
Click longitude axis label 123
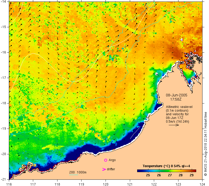click(178, 184)
